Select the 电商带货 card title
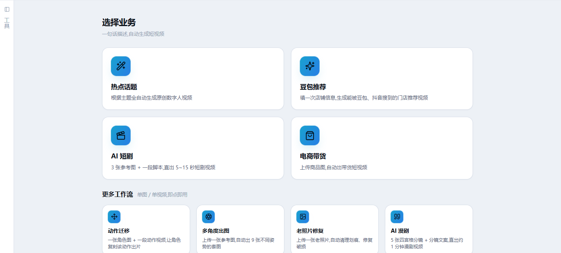This screenshot has height=253, width=561. click(x=313, y=156)
